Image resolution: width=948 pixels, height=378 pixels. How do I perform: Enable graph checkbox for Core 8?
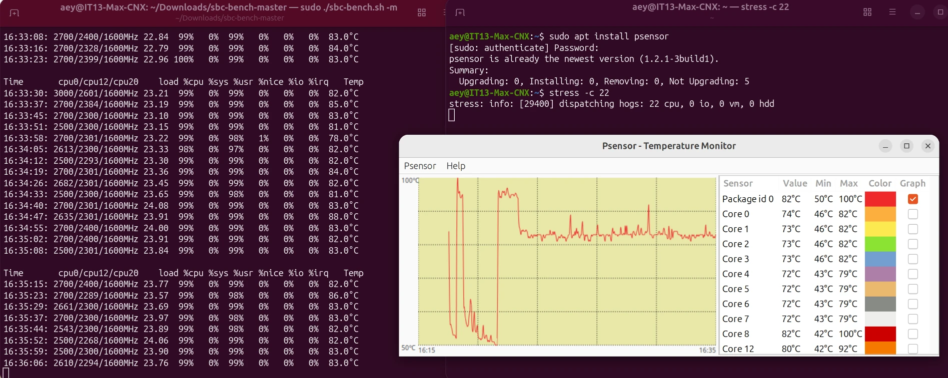(913, 334)
